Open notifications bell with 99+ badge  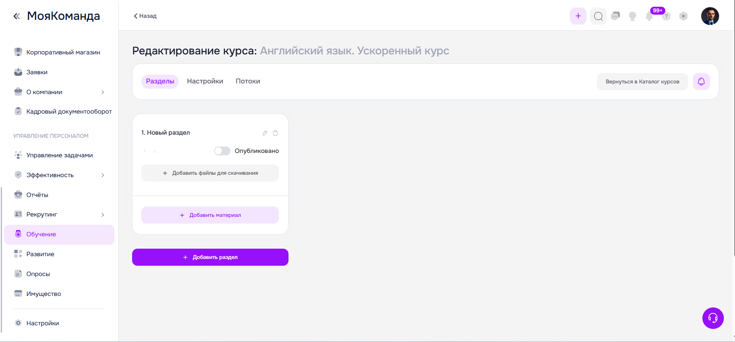(x=649, y=16)
